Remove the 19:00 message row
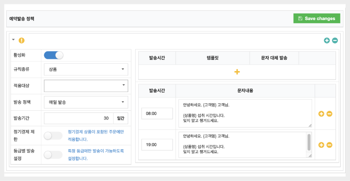The width and height of the screenshot is (350, 181). (x=329, y=145)
